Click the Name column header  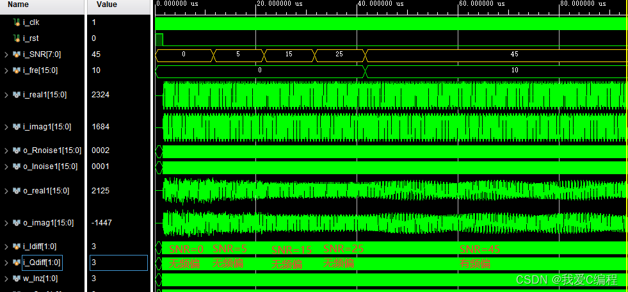click(19, 4)
